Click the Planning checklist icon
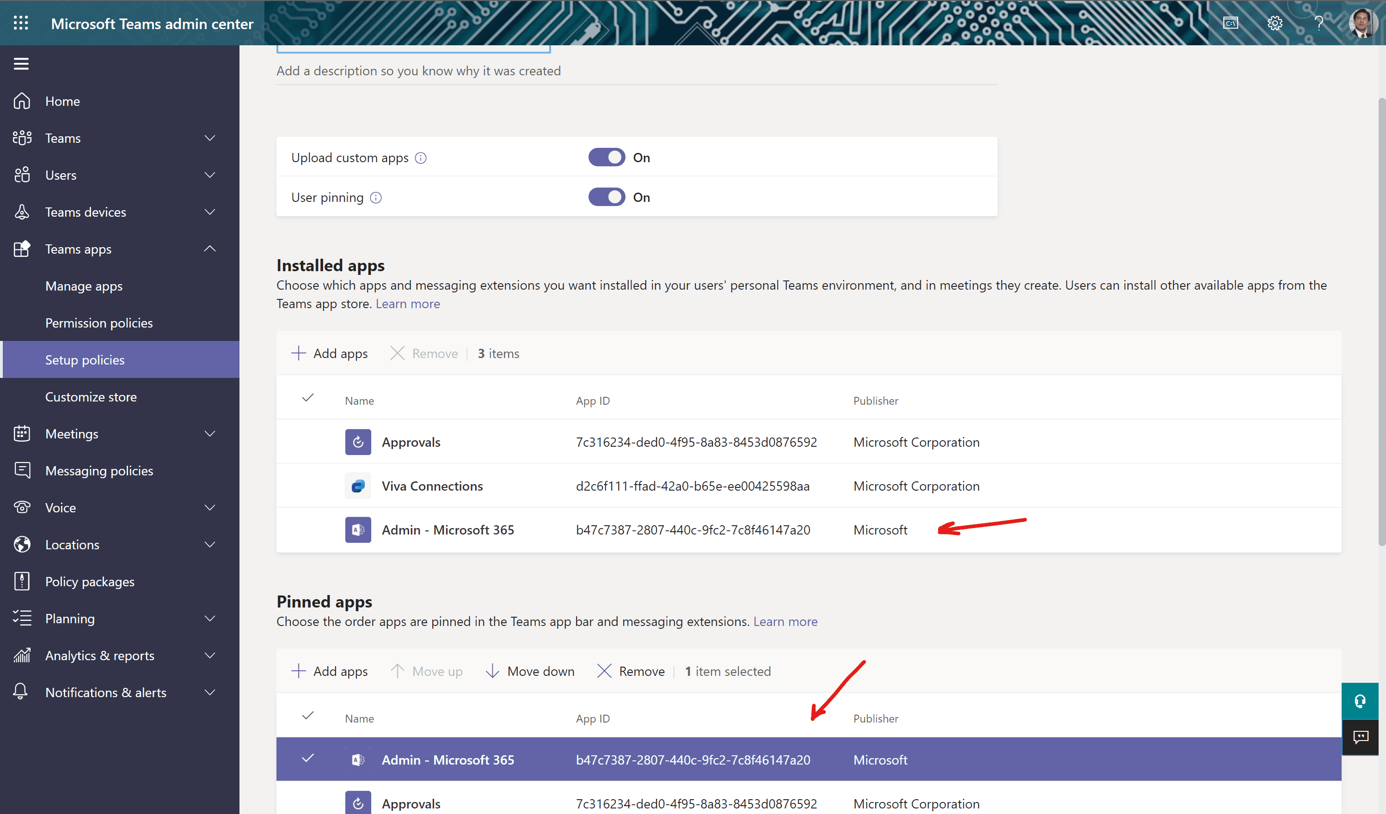The image size is (1386, 814). pyautogui.click(x=22, y=618)
